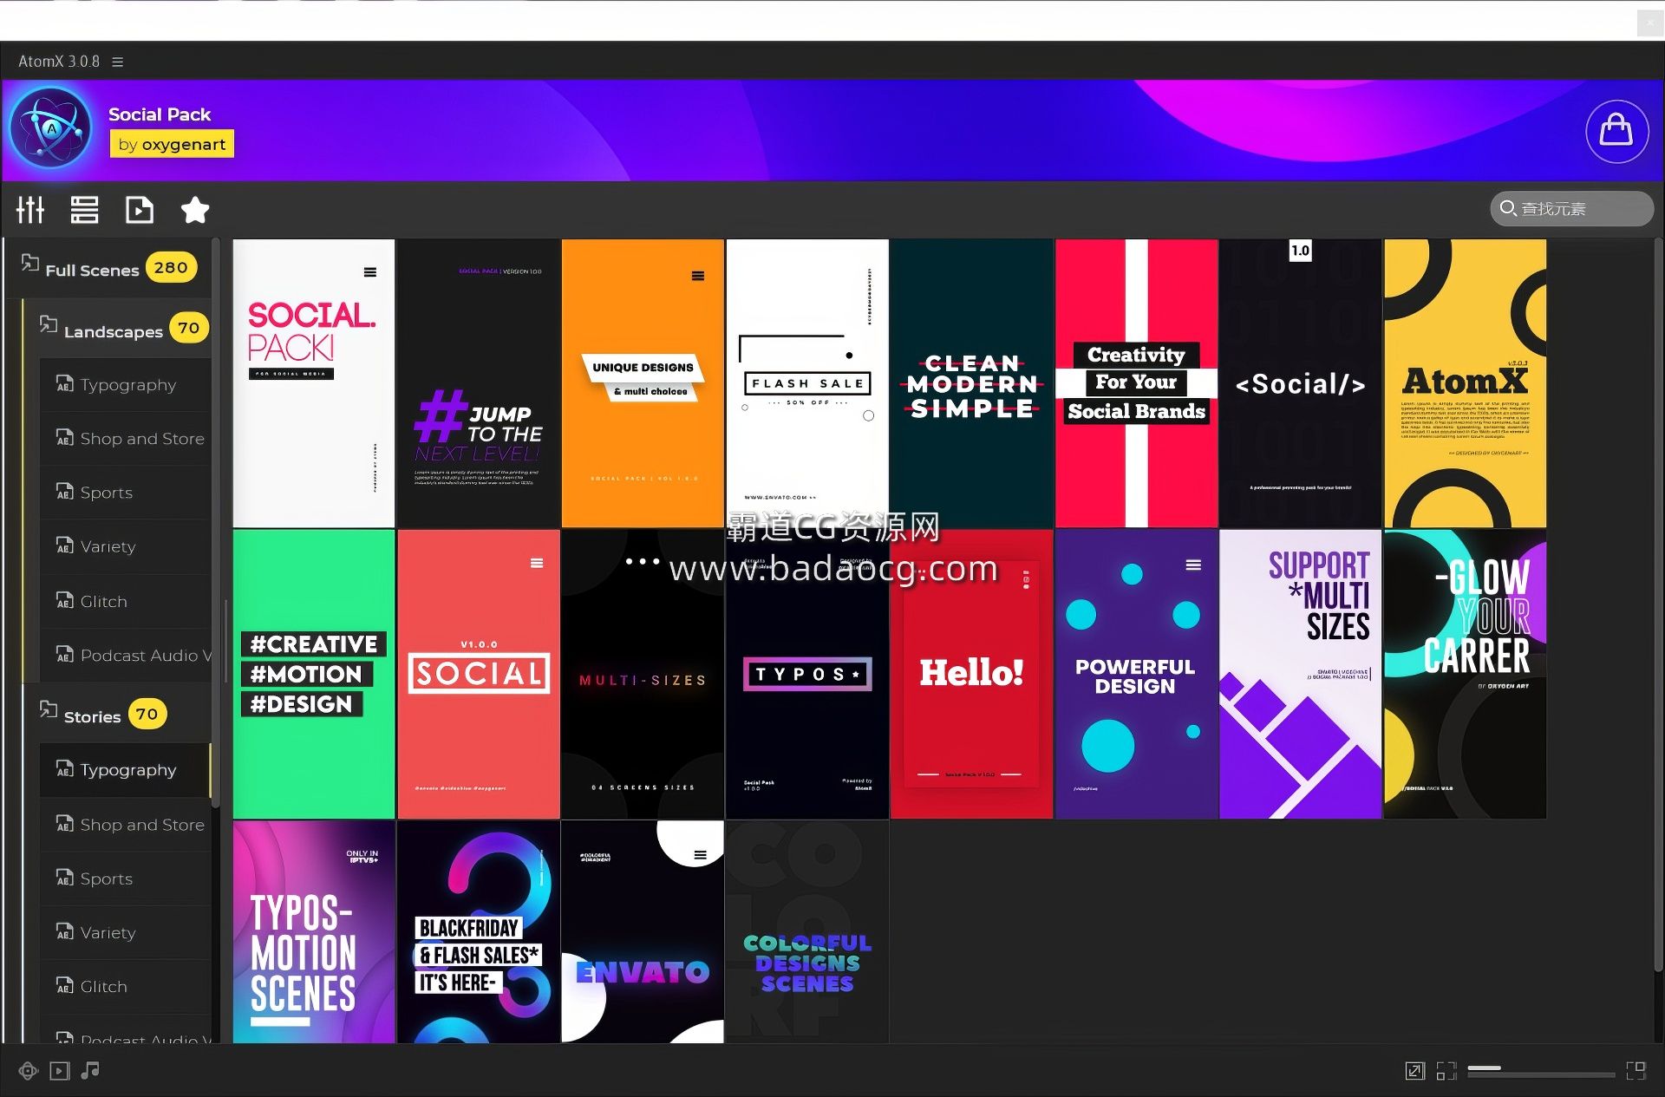Open the orange Unique Designs thumbnail
Viewport: 1665px width, 1097px height.
(643, 383)
